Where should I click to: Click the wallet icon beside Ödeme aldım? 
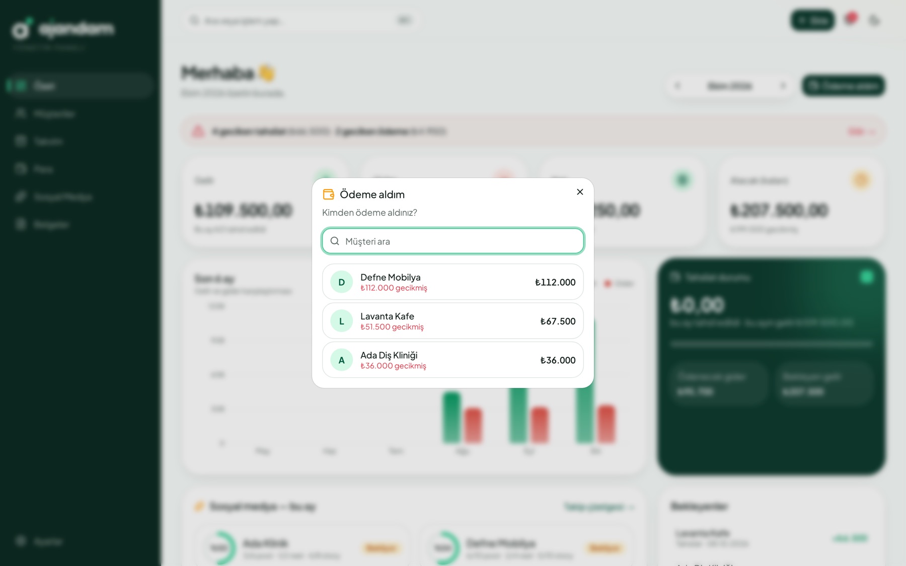pyautogui.click(x=328, y=194)
